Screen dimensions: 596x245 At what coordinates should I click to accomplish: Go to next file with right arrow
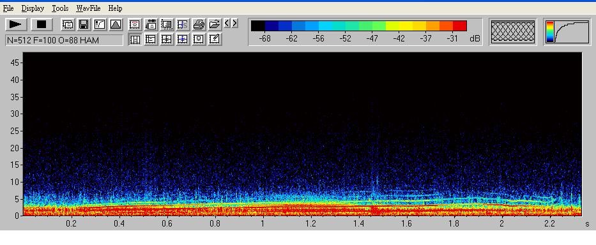point(234,23)
